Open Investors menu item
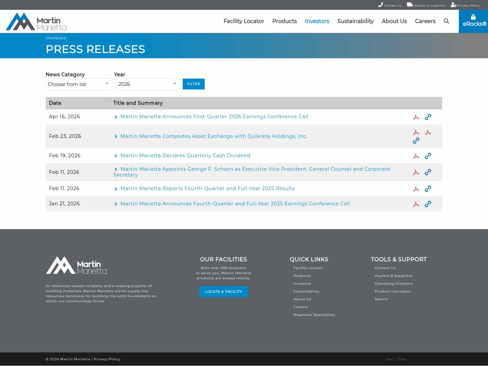 [317, 21]
